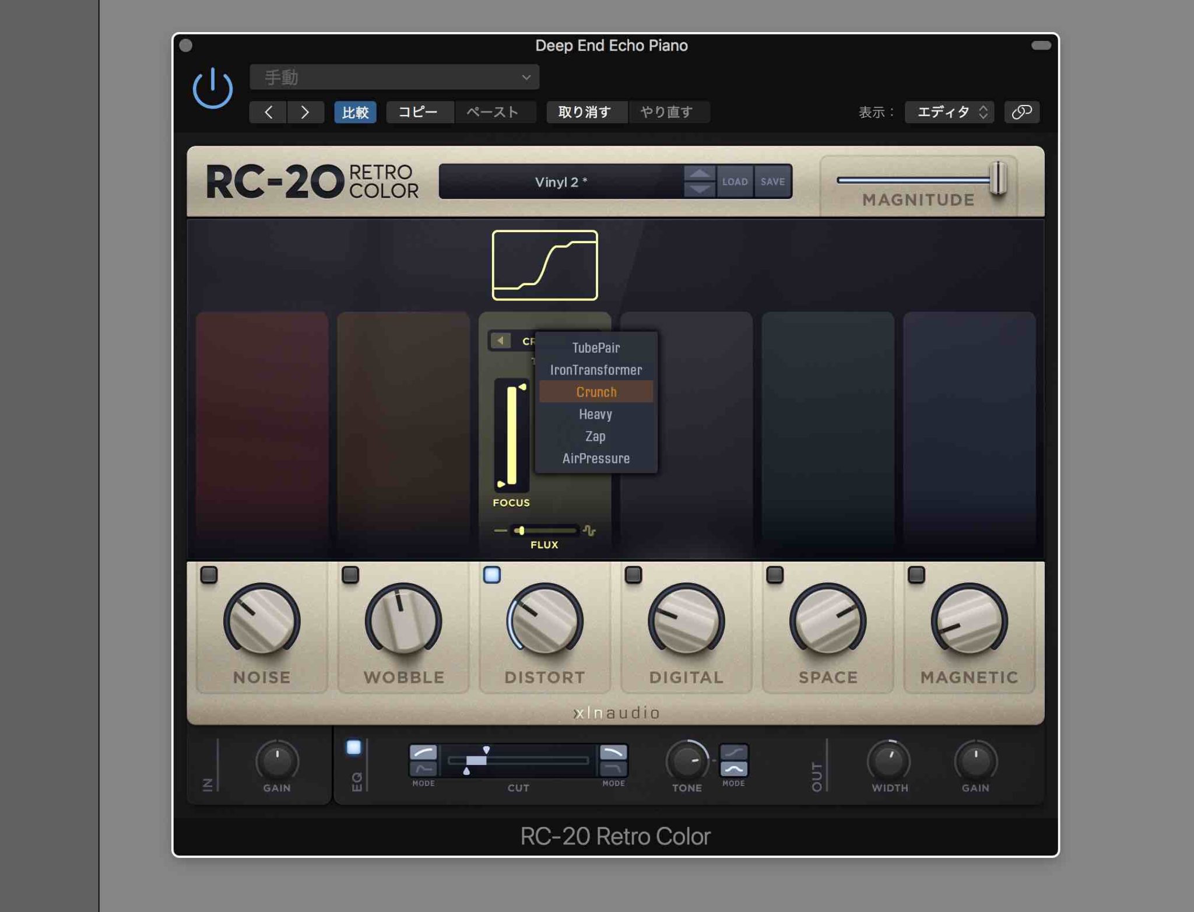
Task: Click the Vinyl 2 preset name display
Action: click(x=561, y=181)
